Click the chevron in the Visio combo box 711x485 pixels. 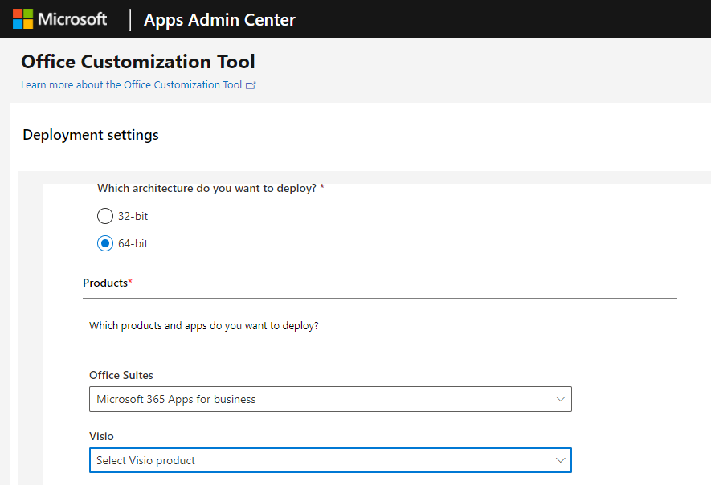click(x=561, y=460)
